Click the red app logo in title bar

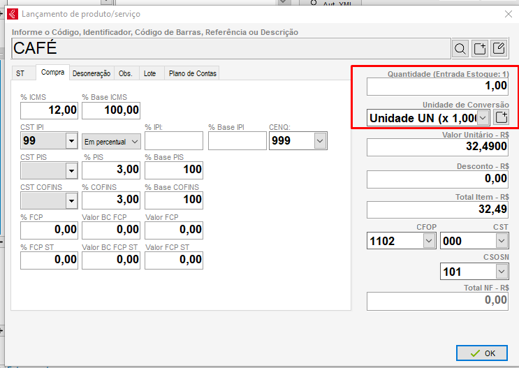coord(12,13)
